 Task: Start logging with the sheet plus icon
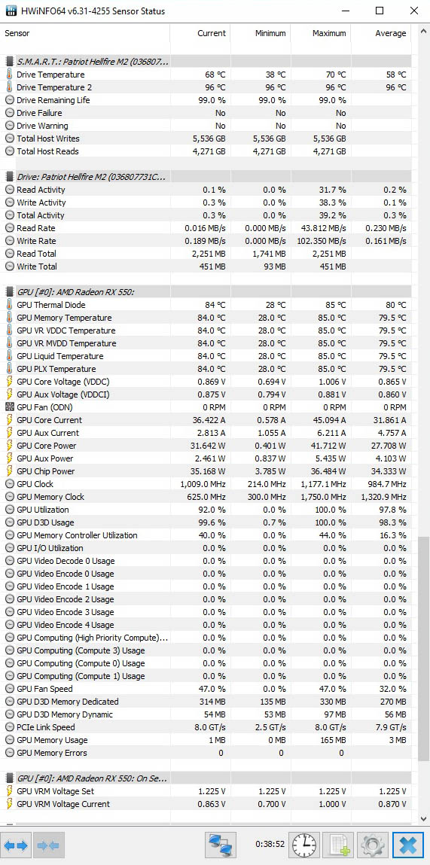(x=338, y=845)
